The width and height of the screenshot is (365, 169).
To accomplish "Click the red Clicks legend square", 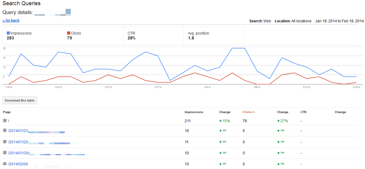I will click(x=69, y=33).
